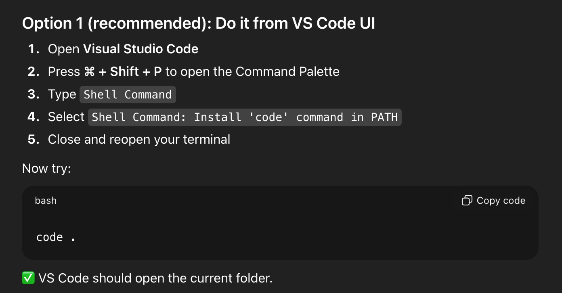The image size is (562, 293).
Task: Click the bold "Visual Studio Code" text
Action: [x=140, y=49]
